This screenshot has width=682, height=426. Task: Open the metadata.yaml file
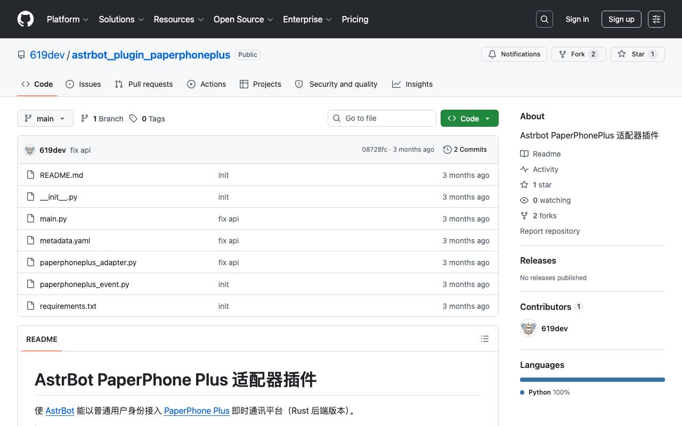65,241
